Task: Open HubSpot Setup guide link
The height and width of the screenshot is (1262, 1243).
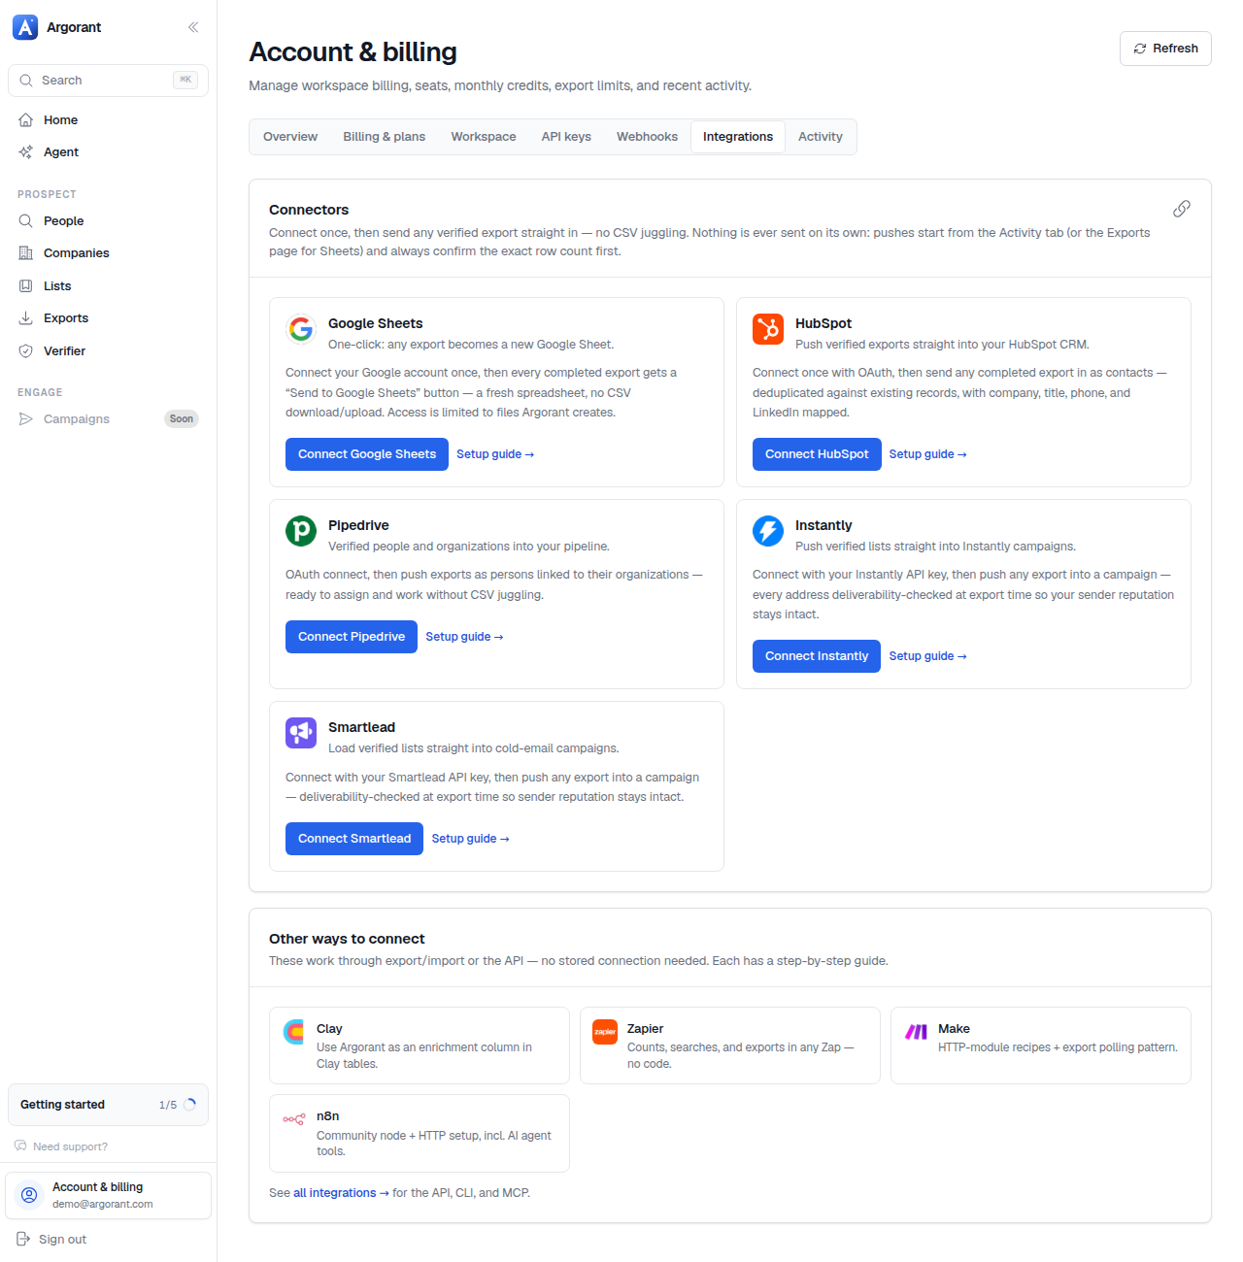Action: point(928,454)
